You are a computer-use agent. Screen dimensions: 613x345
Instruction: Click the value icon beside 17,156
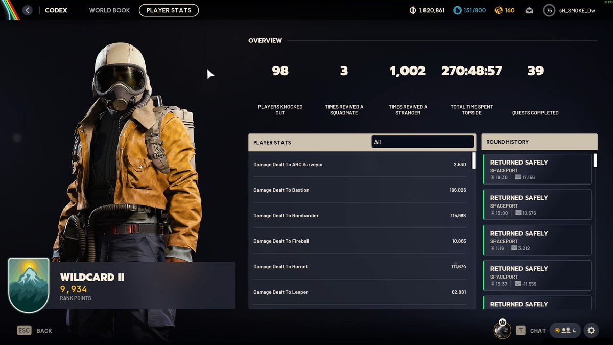pos(518,177)
